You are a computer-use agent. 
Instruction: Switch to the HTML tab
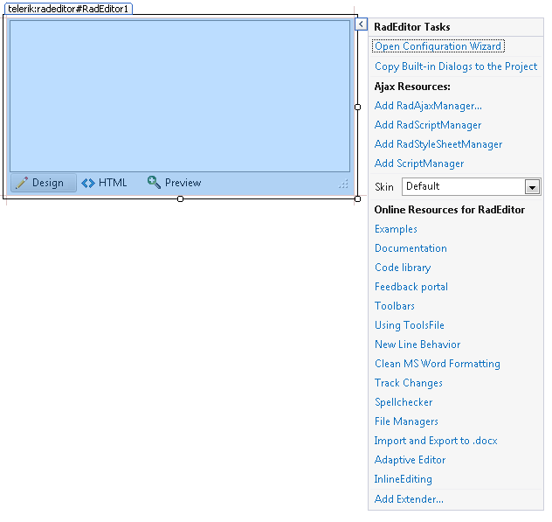[x=104, y=183]
